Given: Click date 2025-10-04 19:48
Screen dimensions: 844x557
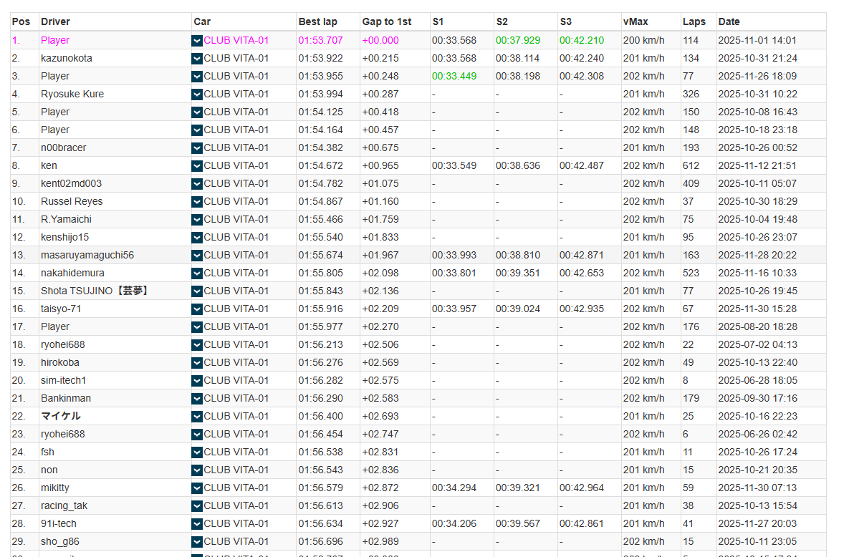Looking at the screenshot, I should (x=757, y=219).
